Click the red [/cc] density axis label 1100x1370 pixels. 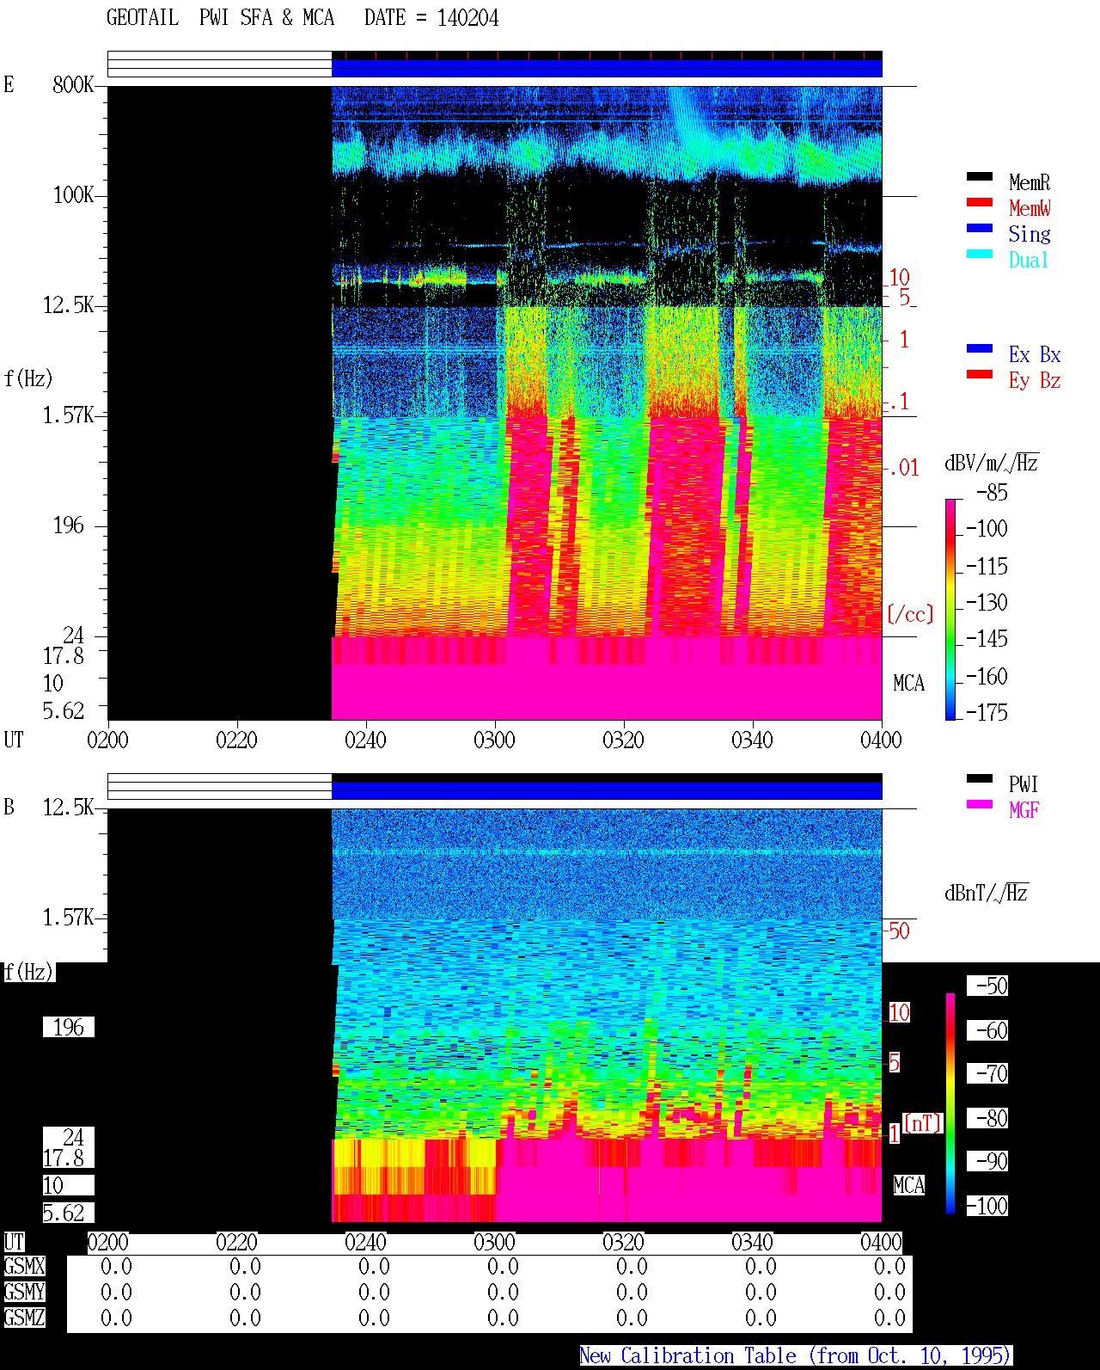pyautogui.click(x=910, y=614)
